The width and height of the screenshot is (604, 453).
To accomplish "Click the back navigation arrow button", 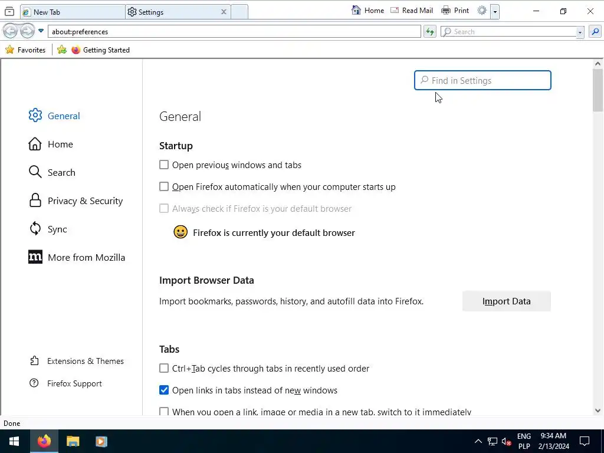I will click(x=11, y=31).
